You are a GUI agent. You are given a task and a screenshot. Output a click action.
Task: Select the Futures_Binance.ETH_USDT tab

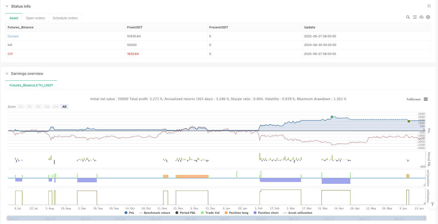click(x=31, y=85)
